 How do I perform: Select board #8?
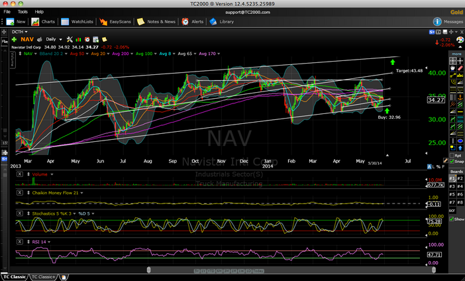click(460, 202)
